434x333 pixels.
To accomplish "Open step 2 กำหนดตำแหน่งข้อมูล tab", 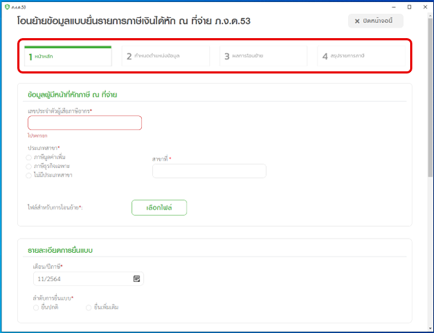I will click(165, 56).
